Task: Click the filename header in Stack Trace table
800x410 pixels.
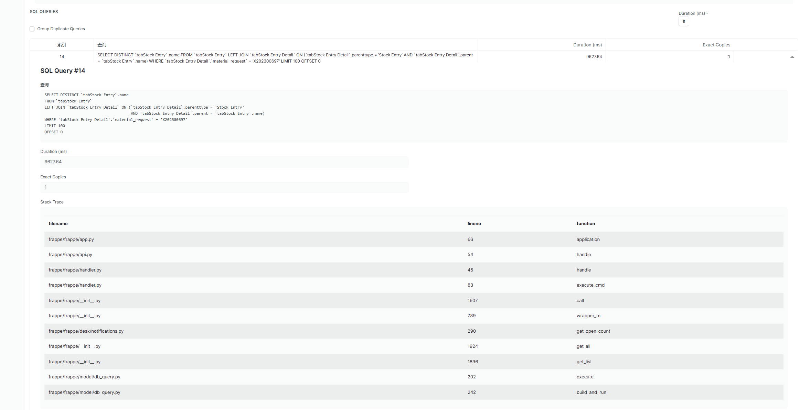Action: (58, 223)
